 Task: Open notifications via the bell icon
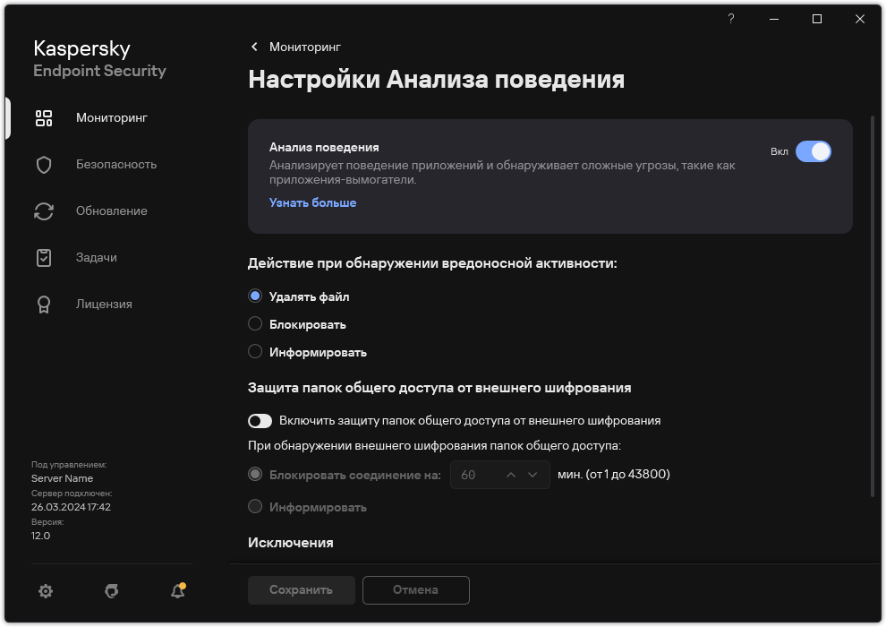(177, 591)
